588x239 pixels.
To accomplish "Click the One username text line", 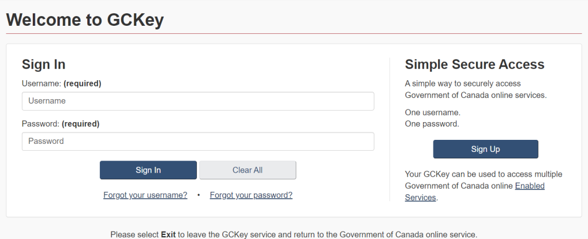I will [432, 112].
